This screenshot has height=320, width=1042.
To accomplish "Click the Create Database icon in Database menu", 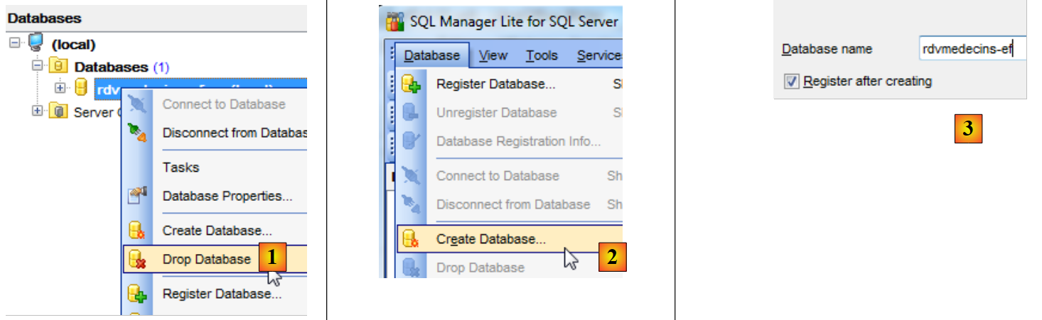I will [x=412, y=240].
